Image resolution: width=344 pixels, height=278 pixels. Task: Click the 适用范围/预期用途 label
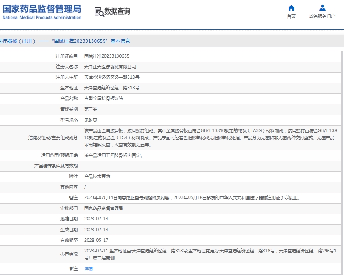[59, 156]
